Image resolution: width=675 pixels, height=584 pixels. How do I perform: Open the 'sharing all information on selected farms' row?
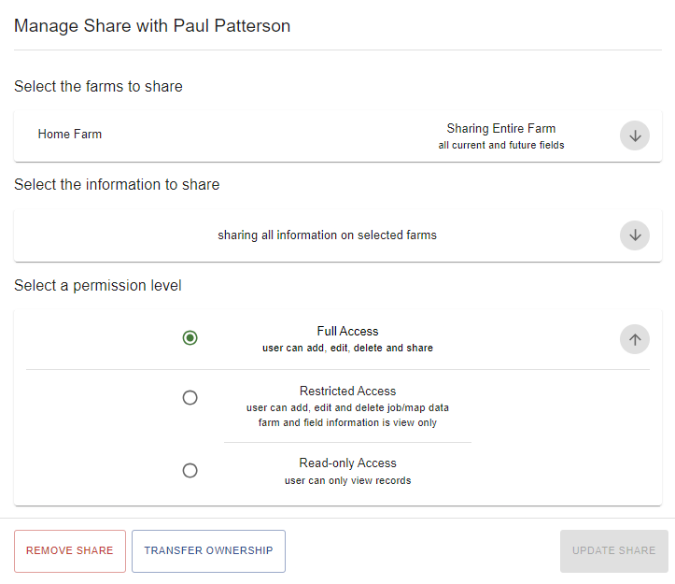(327, 235)
